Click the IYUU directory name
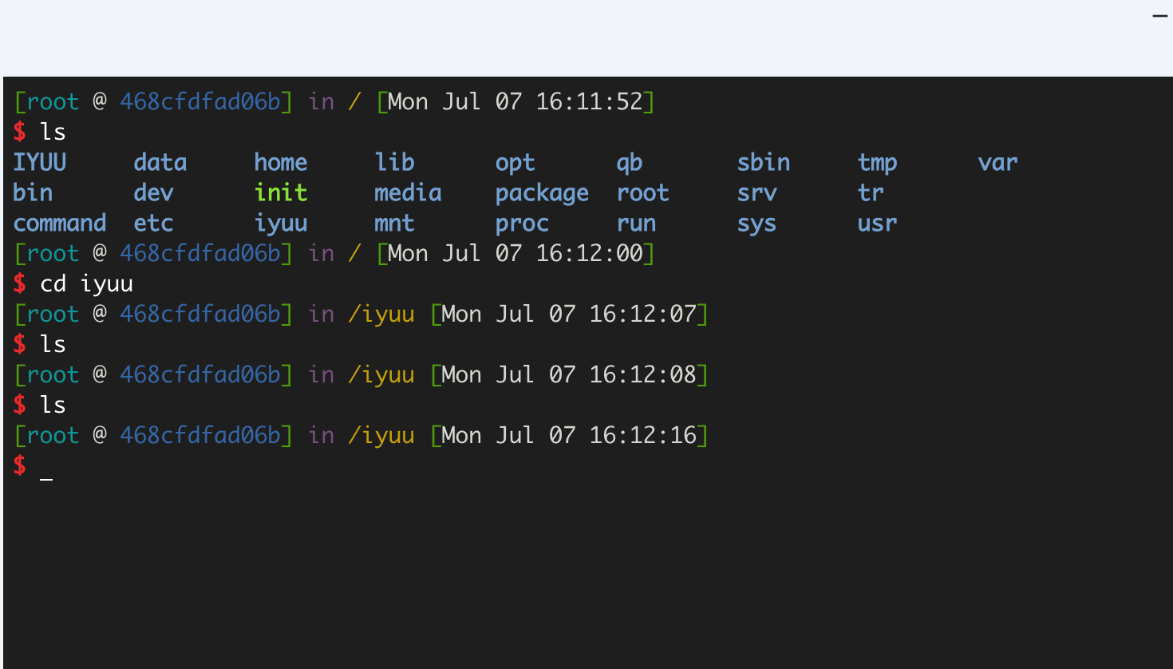 [40, 162]
